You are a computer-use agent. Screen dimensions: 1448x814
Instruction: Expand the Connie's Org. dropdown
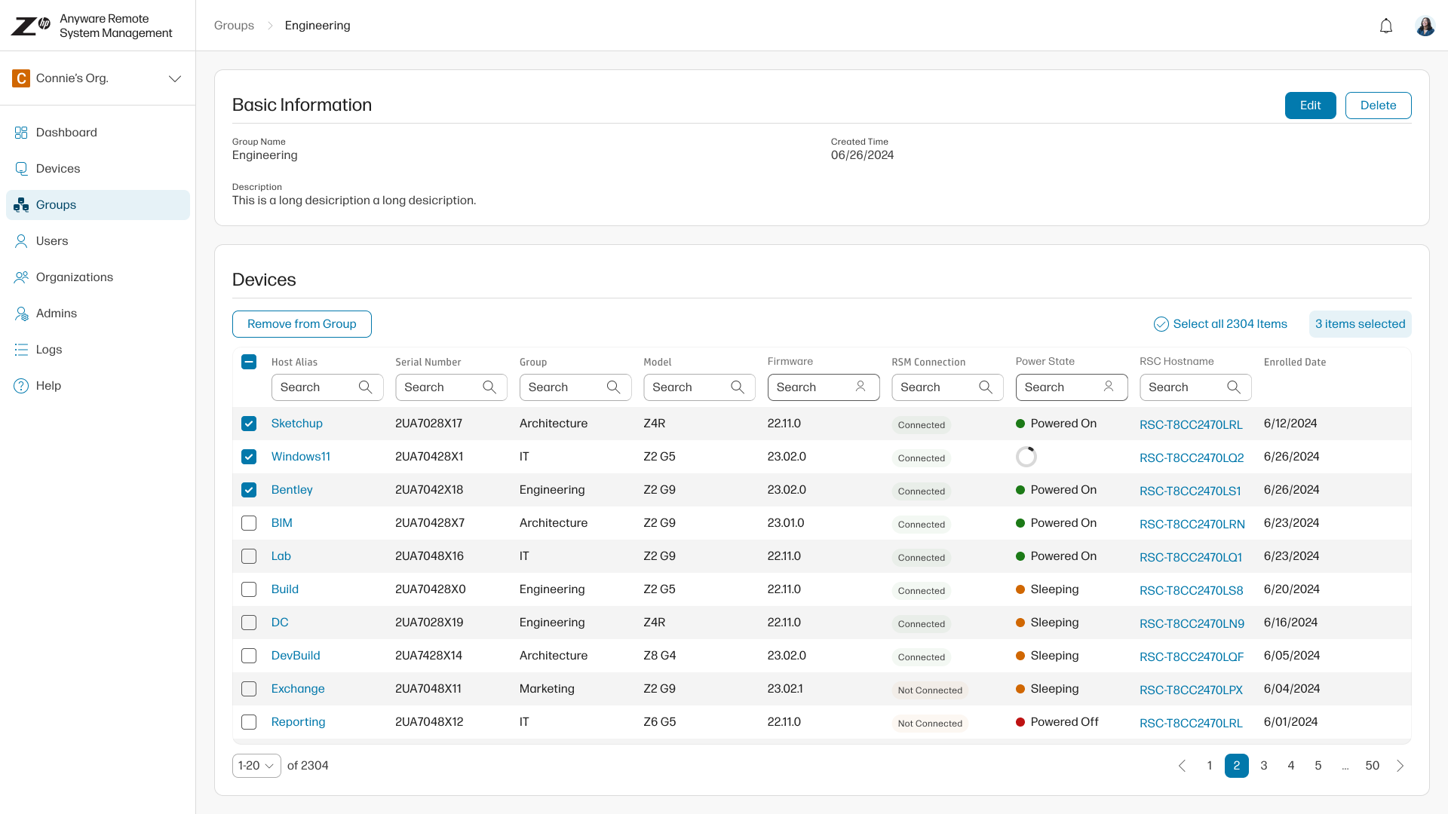(x=174, y=78)
